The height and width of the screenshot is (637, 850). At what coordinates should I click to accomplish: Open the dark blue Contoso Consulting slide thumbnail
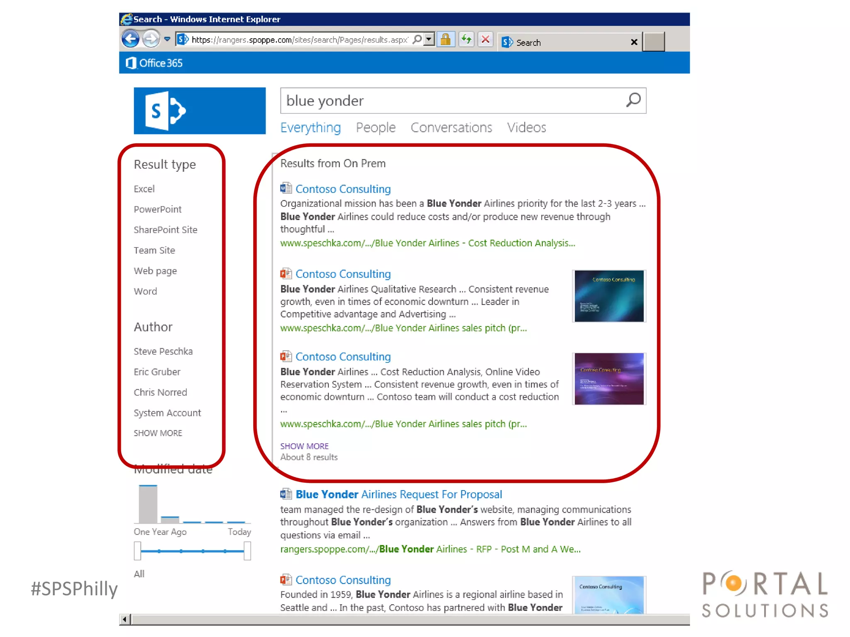click(609, 296)
